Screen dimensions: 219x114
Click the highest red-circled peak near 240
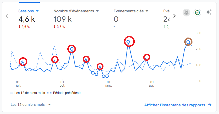point(128,42)
